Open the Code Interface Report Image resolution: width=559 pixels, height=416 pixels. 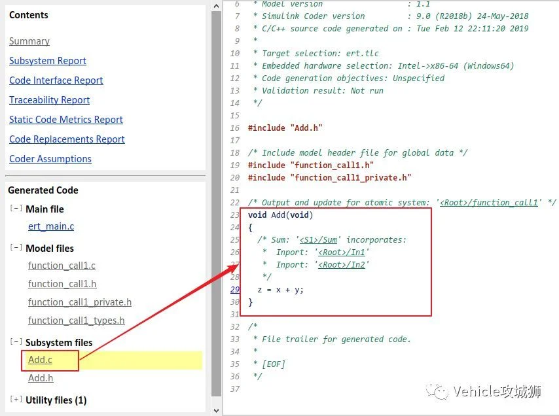[56, 80]
